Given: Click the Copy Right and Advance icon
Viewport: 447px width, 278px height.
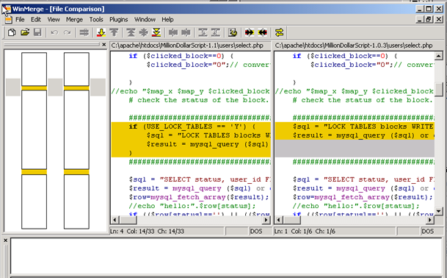Looking at the screenshot, I should point(203,32).
